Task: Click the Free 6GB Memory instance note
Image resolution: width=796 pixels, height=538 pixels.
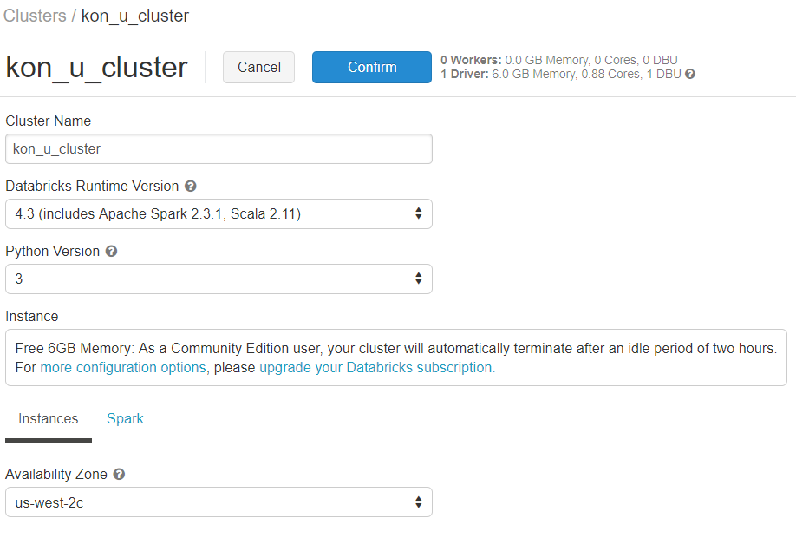Action: tap(396, 358)
